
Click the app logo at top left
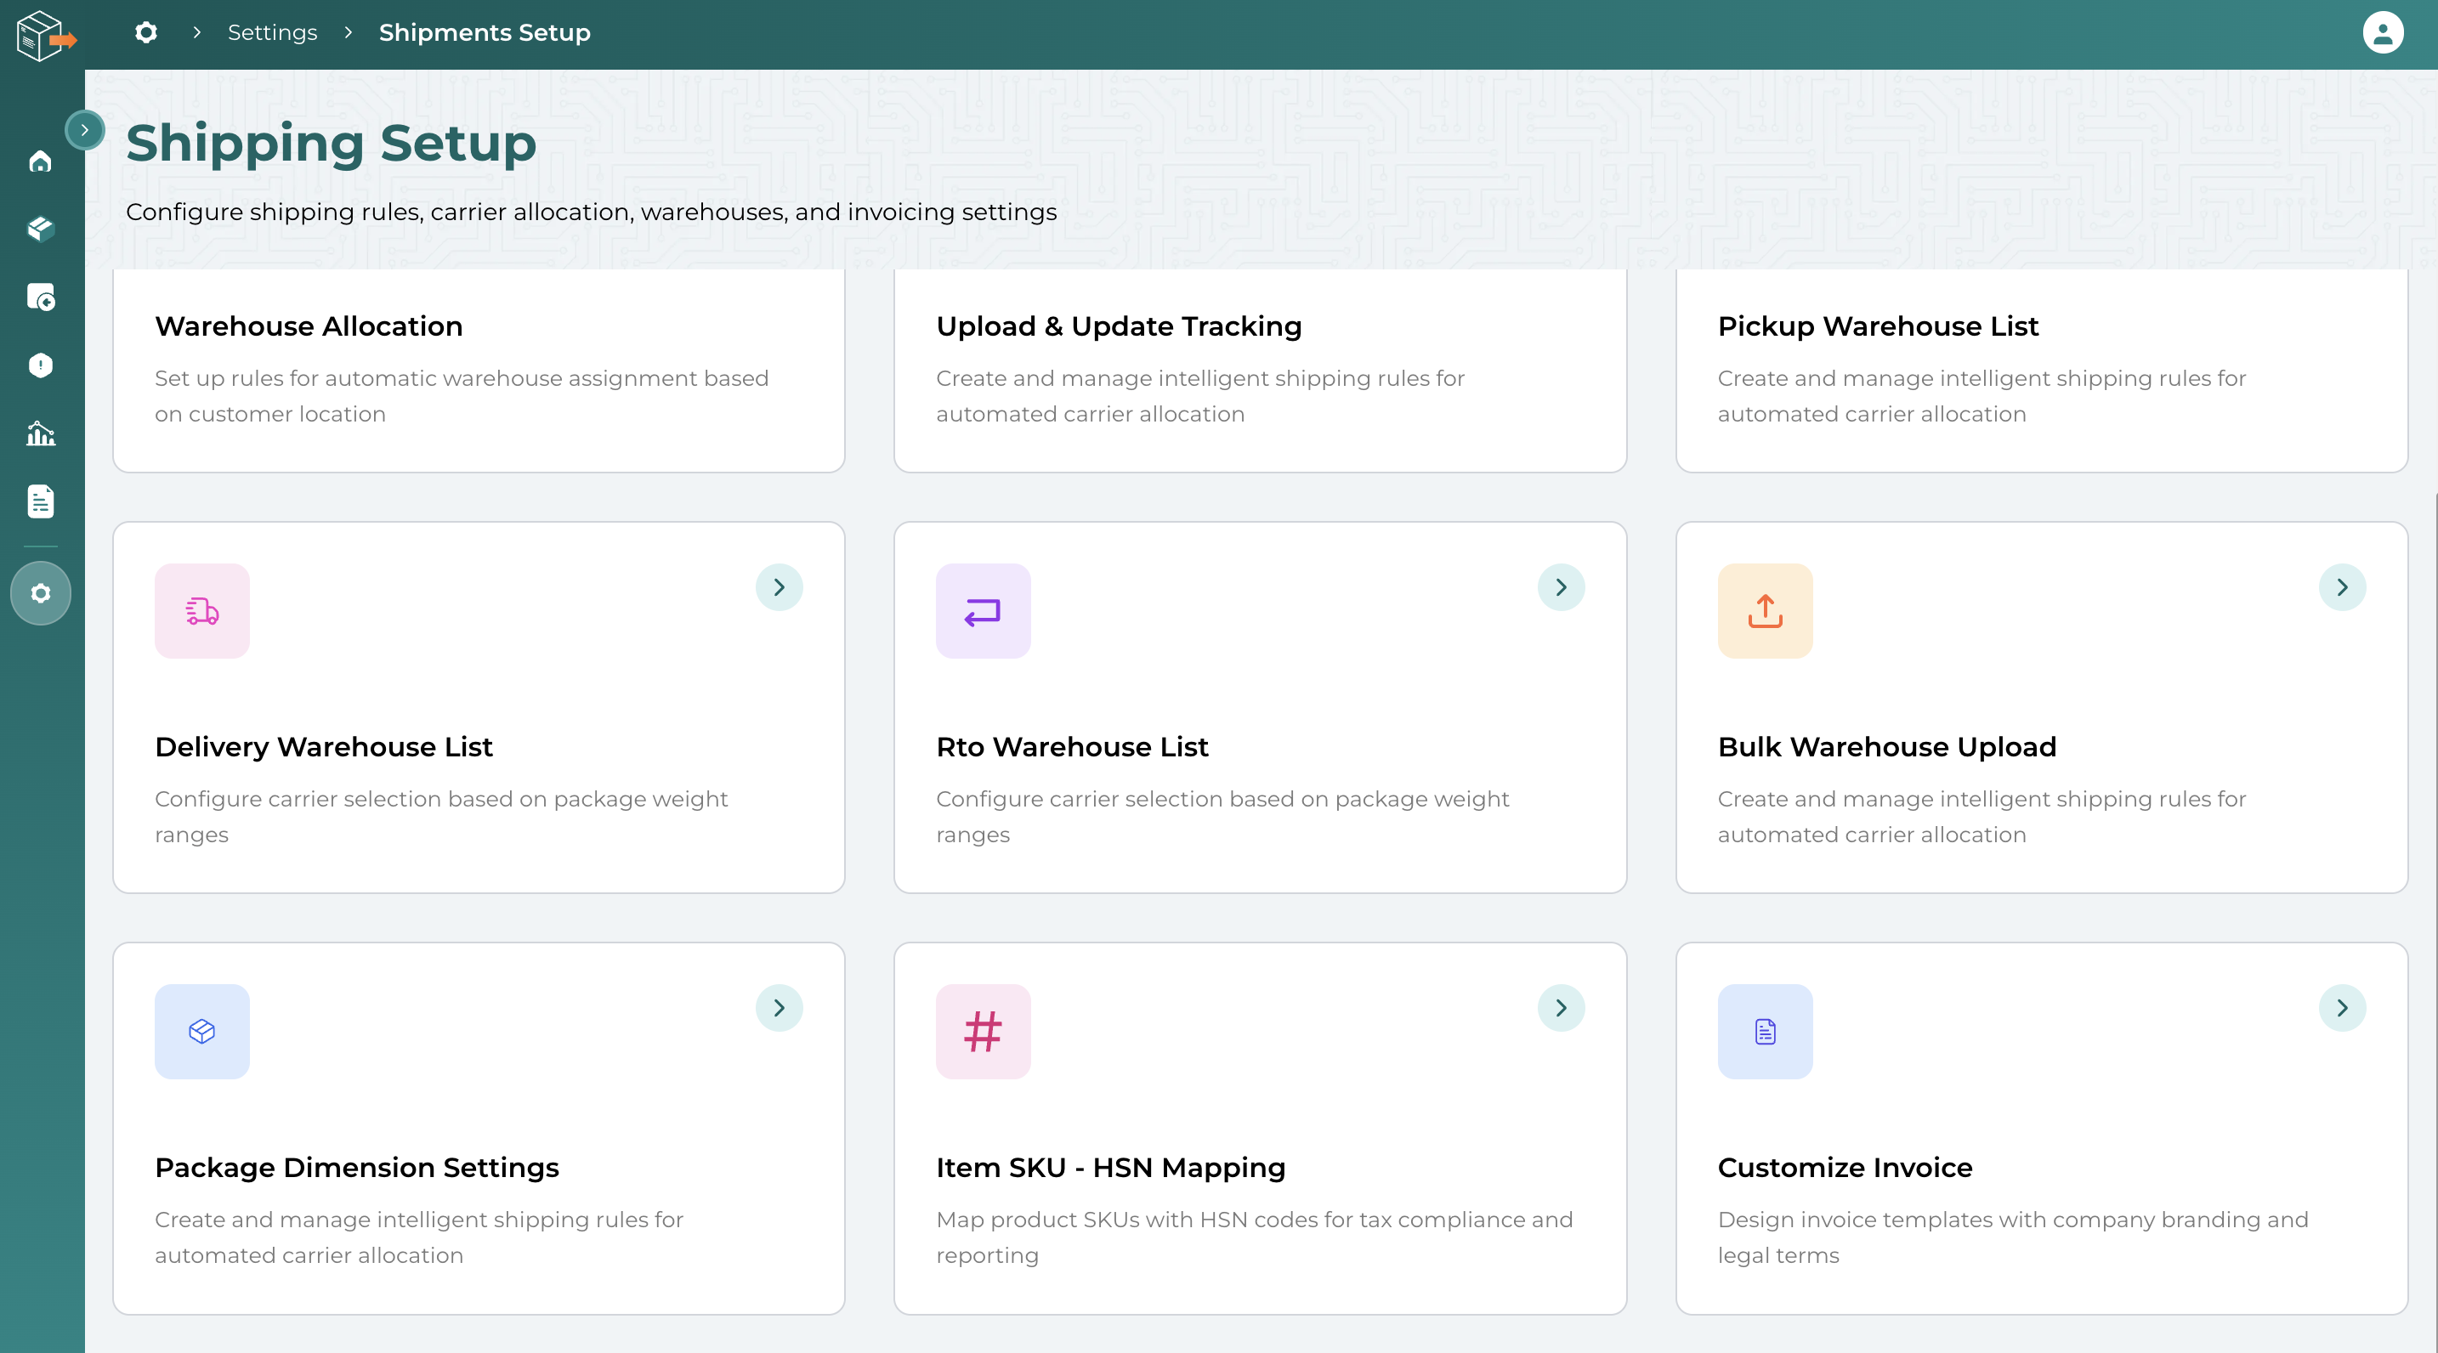(x=44, y=36)
